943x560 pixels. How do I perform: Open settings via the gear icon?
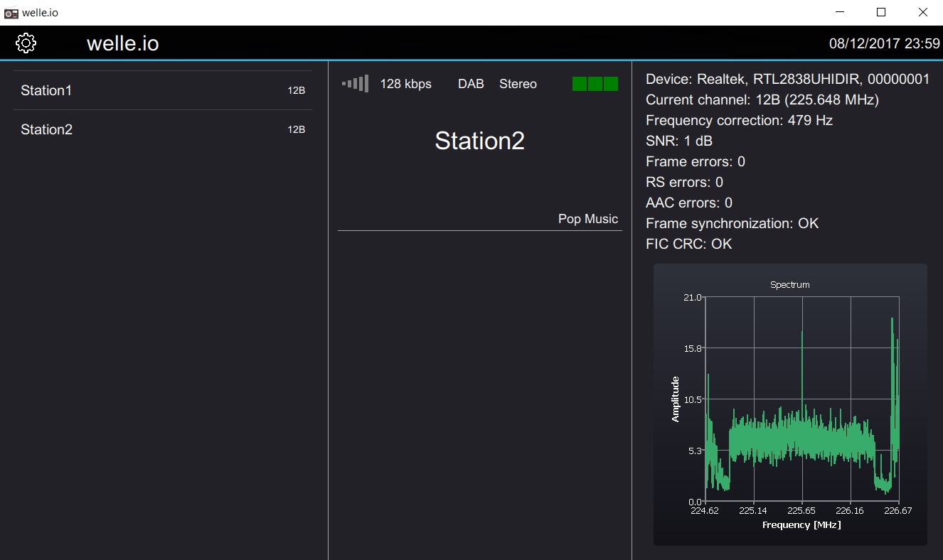pyautogui.click(x=26, y=43)
